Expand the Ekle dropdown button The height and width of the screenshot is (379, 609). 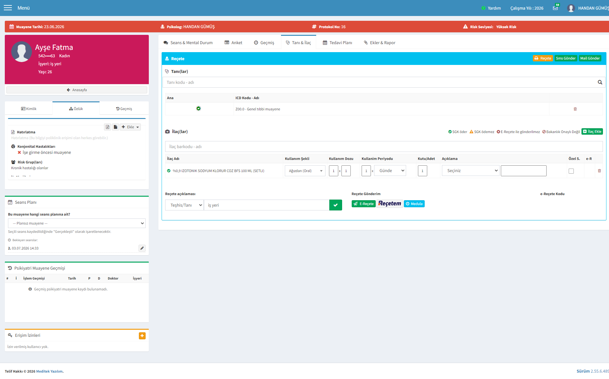(x=130, y=127)
